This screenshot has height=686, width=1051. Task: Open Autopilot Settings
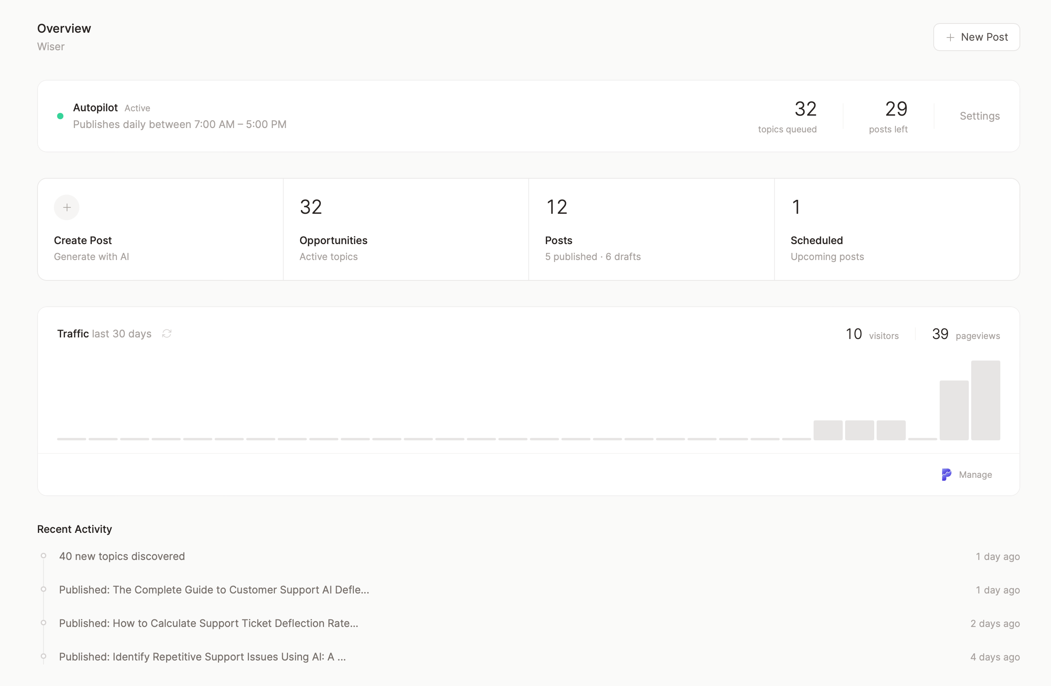pos(980,116)
